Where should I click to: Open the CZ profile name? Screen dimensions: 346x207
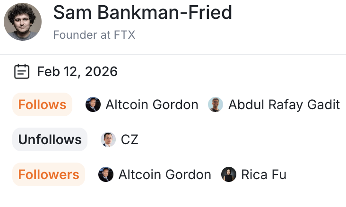pos(130,139)
